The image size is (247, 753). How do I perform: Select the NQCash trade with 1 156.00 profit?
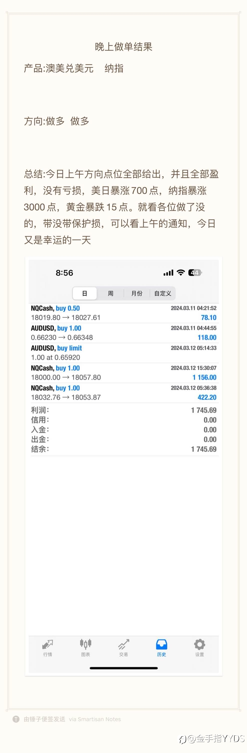[x=124, y=373]
